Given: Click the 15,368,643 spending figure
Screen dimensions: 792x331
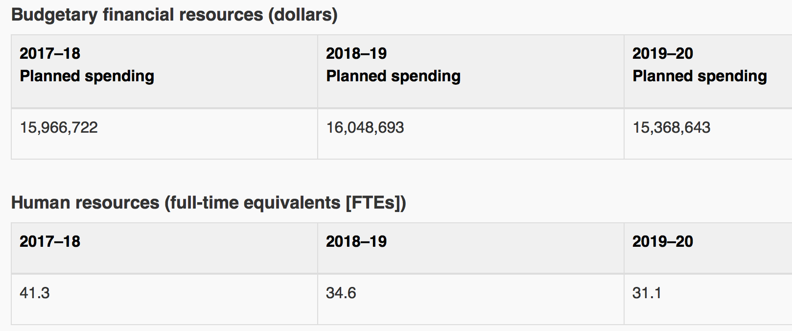Looking at the screenshot, I should click(x=672, y=128).
